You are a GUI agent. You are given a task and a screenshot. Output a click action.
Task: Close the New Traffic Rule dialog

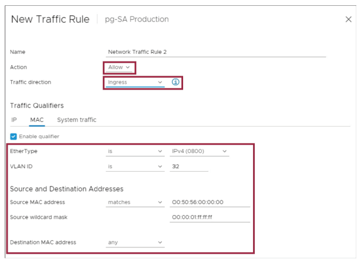[x=348, y=19]
